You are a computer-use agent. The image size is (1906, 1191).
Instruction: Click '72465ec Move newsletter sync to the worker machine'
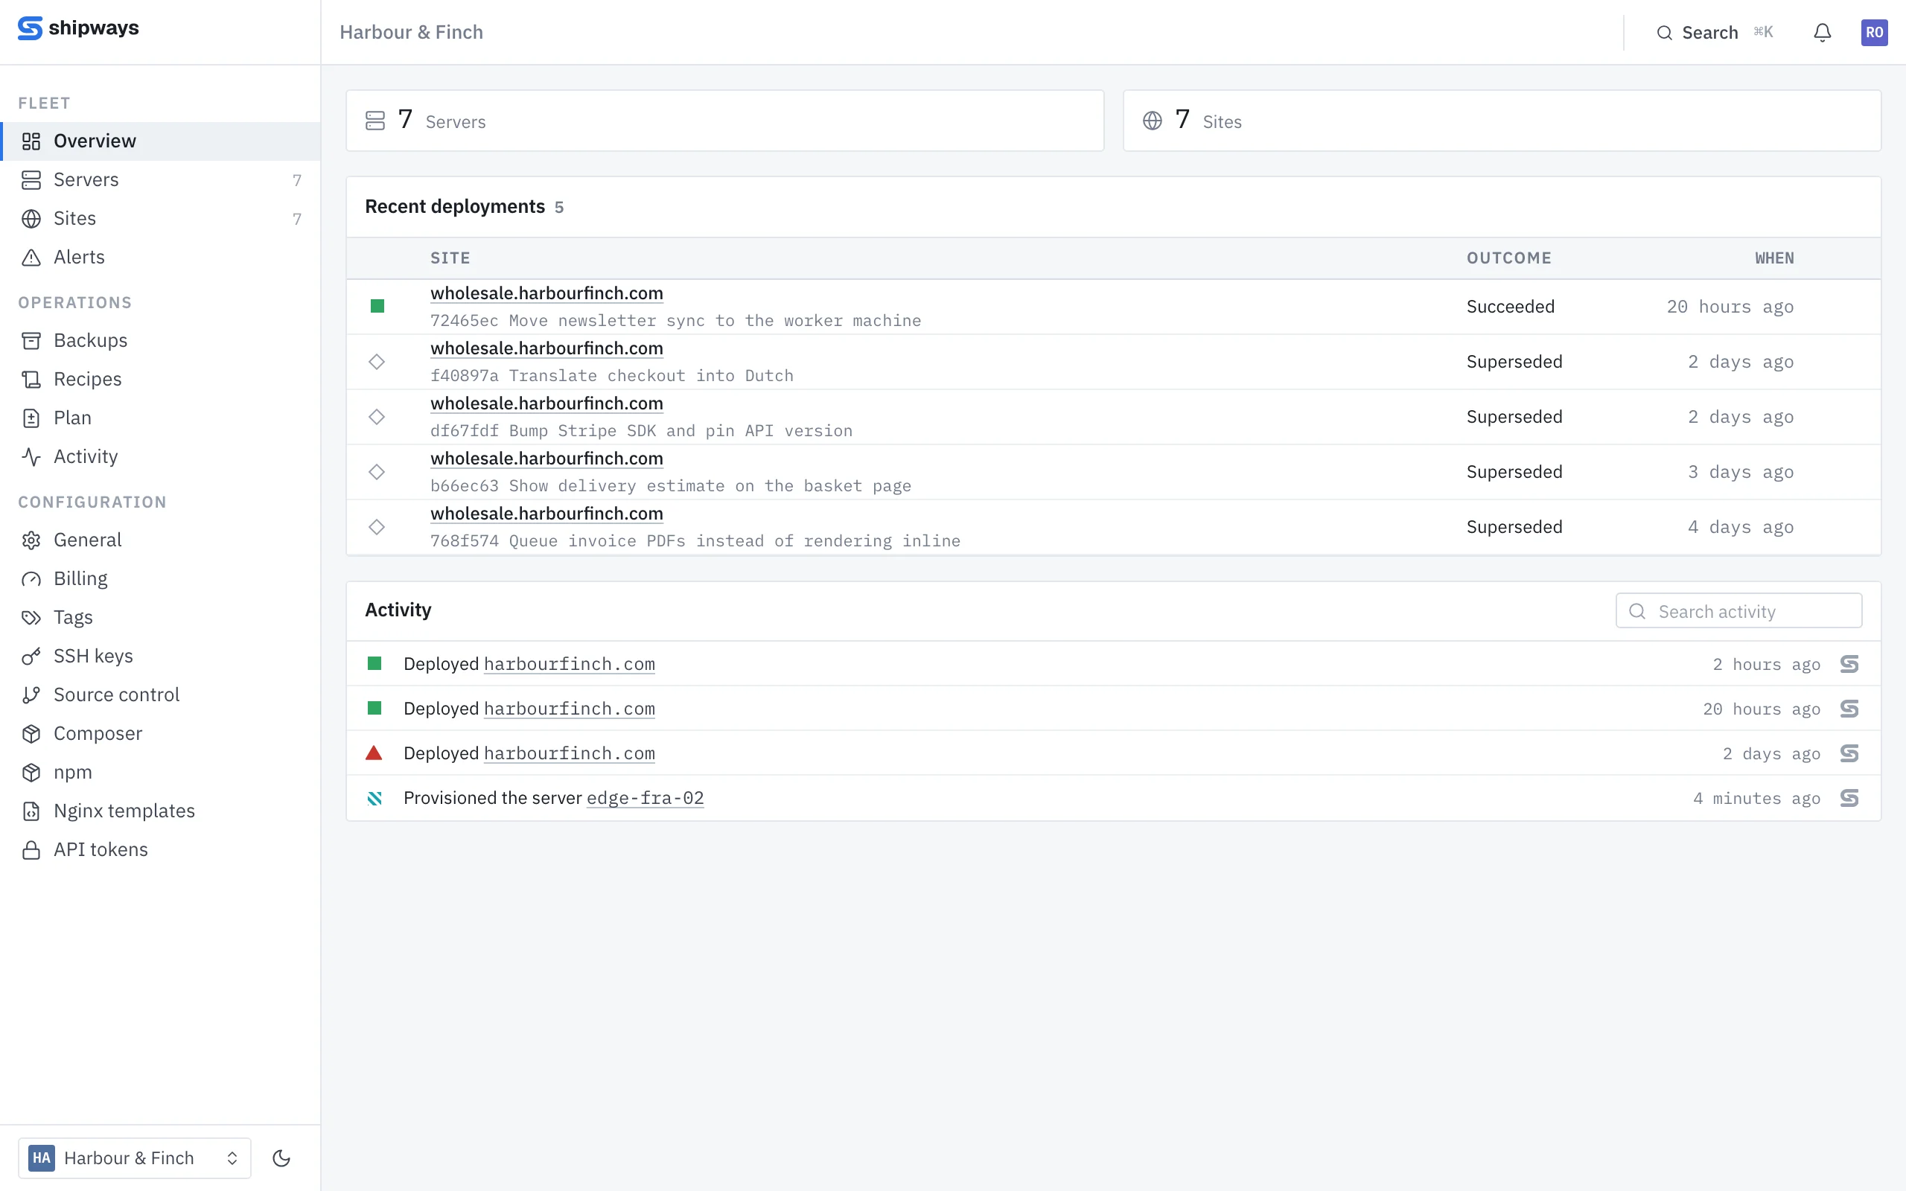coord(676,321)
